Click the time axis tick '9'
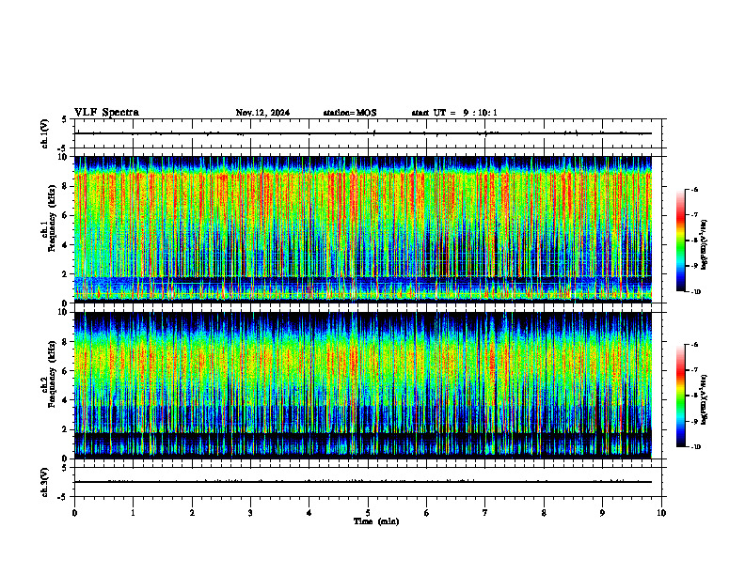This screenshot has width=745, height=575. (x=602, y=513)
